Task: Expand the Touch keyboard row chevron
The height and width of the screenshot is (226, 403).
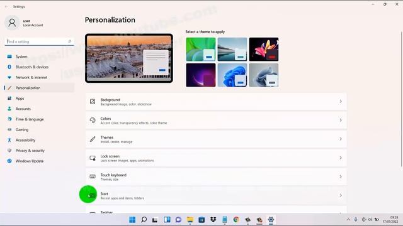Action: point(341,176)
